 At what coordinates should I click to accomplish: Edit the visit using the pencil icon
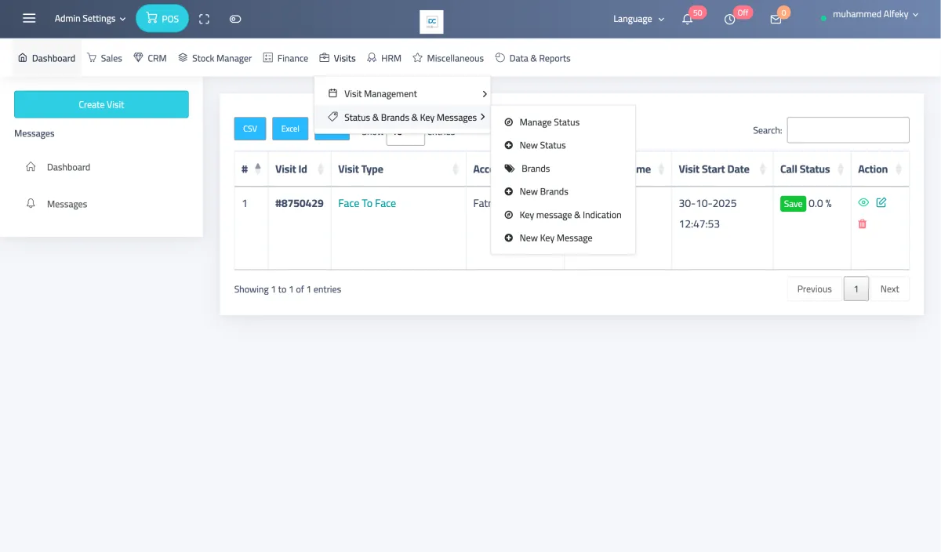[x=881, y=202]
